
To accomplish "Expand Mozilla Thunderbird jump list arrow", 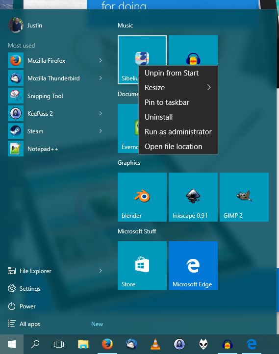I will [x=101, y=78].
